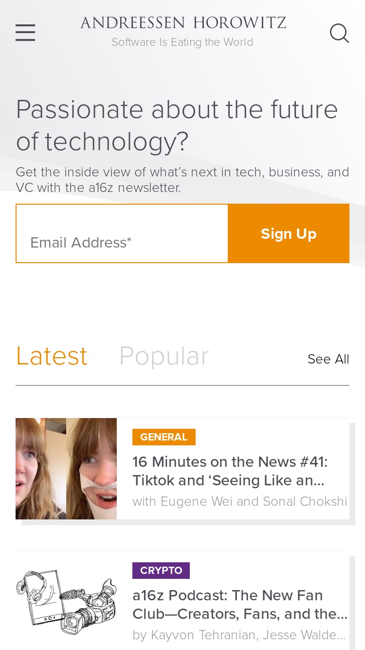Go to the Andreessen Horowitz logo home
The width and height of the screenshot is (365, 650).
pyautogui.click(x=183, y=23)
